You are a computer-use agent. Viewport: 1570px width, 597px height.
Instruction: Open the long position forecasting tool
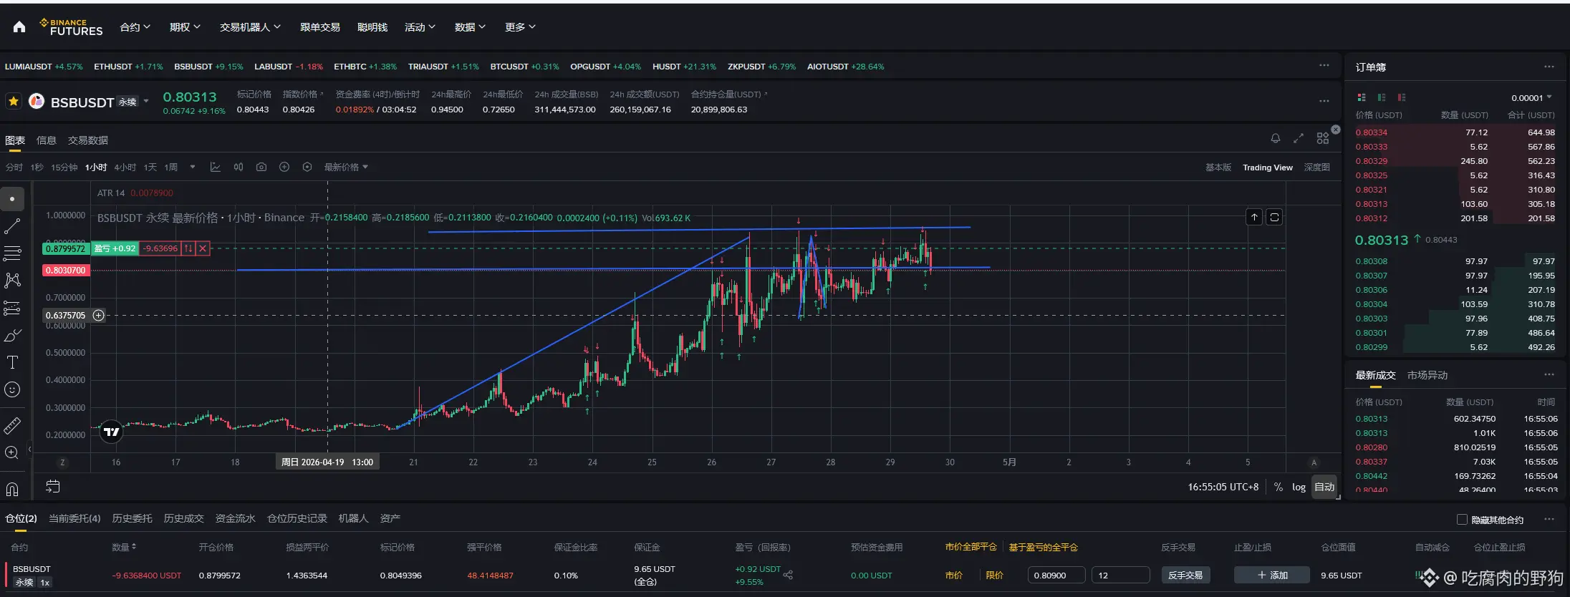pyautogui.click(x=12, y=308)
